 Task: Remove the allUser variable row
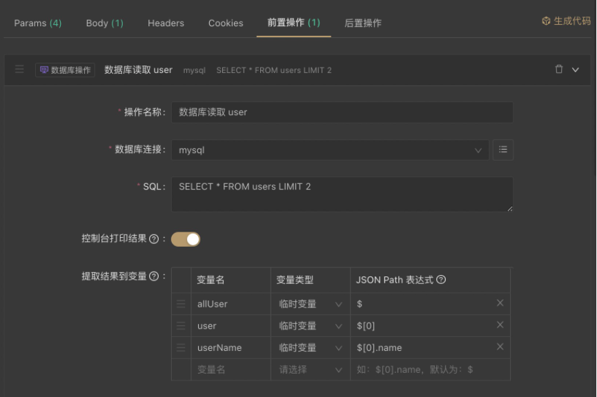point(500,303)
